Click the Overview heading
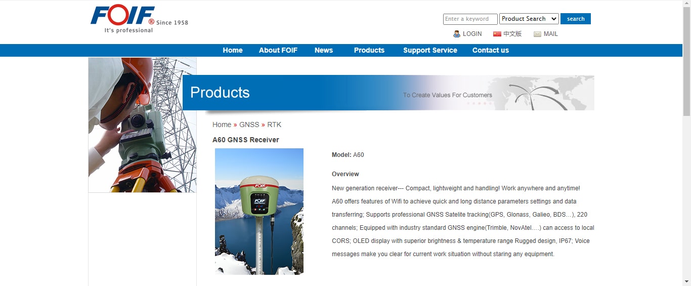The width and height of the screenshot is (691, 286). pyautogui.click(x=345, y=174)
